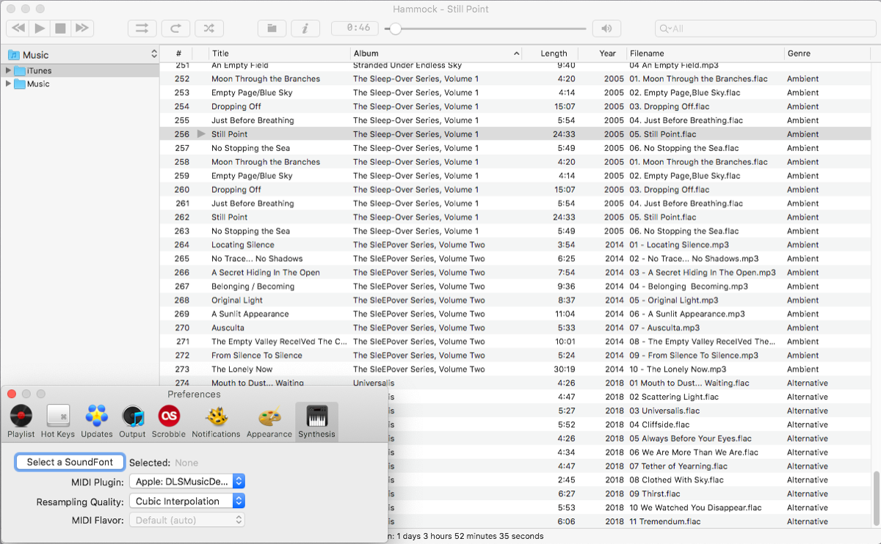Open the Hot Keys preferences pane
The width and height of the screenshot is (881, 544).
(x=57, y=422)
